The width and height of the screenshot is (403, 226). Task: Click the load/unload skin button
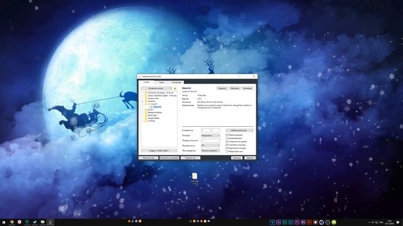coord(222,89)
